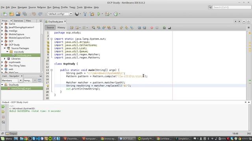
Task: Collapse the OCP Study project node
Action: (2, 45)
